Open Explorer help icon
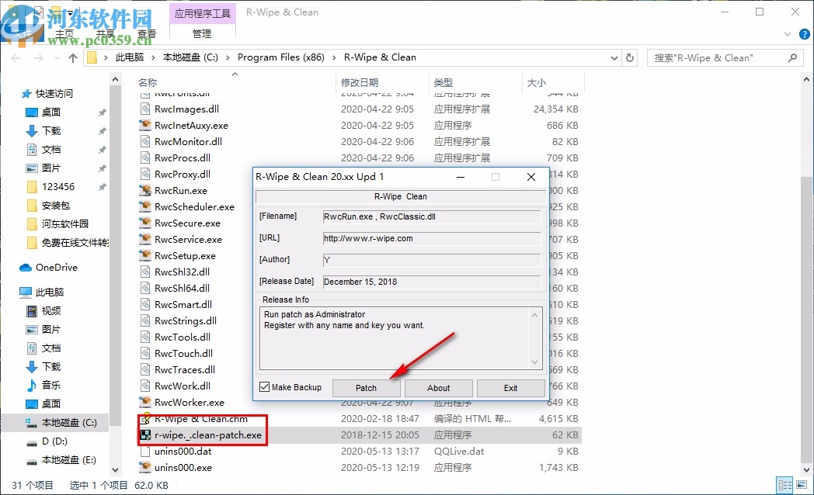 804,34
